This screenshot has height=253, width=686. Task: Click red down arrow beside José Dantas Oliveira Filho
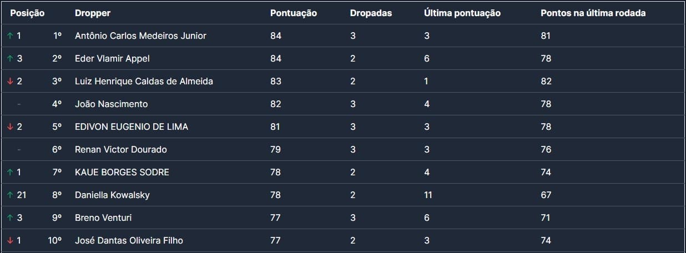point(10,241)
